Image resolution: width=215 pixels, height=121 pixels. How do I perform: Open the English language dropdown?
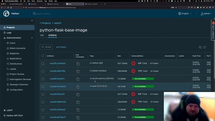click(185, 13)
